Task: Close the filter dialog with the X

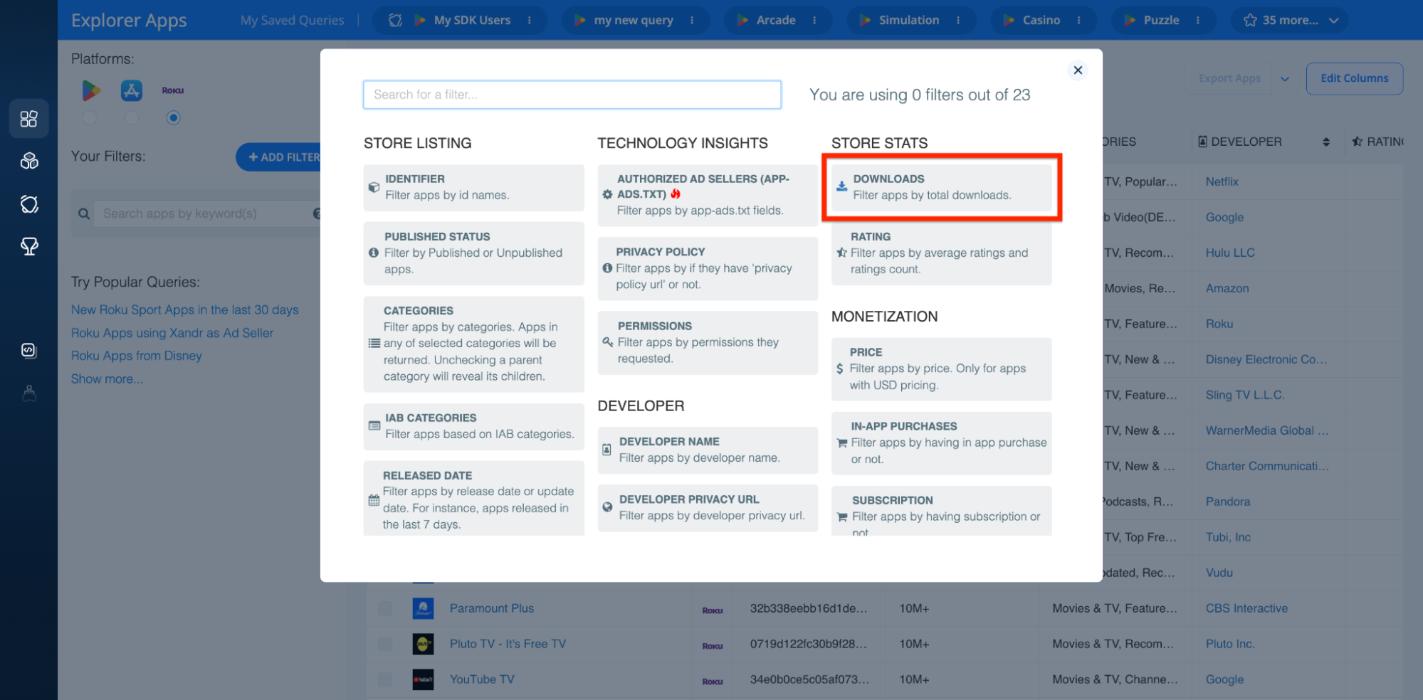Action: click(x=1078, y=70)
